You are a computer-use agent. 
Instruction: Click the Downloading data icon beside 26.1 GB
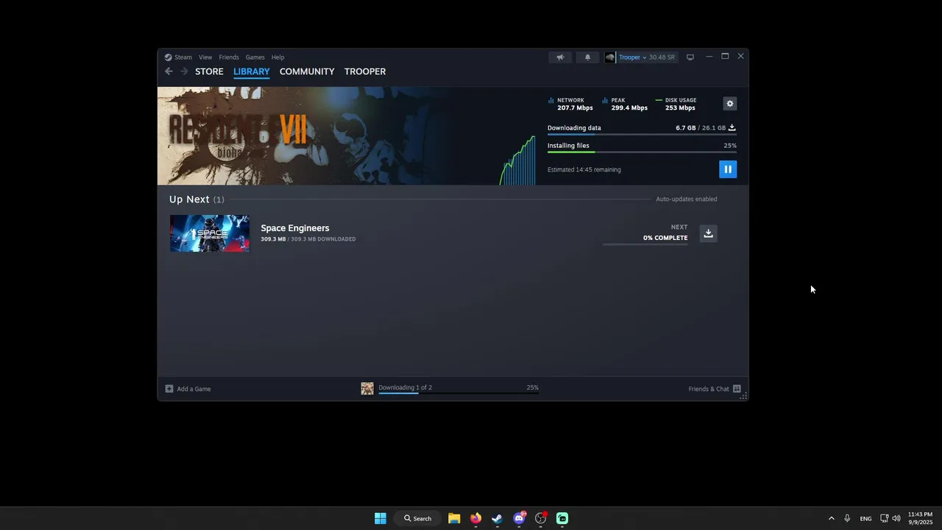[732, 127]
